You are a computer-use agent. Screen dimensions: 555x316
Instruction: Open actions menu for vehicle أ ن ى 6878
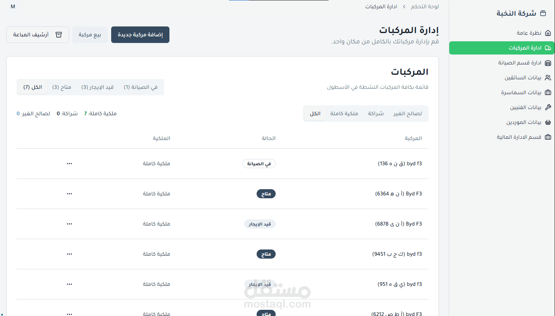pos(69,224)
